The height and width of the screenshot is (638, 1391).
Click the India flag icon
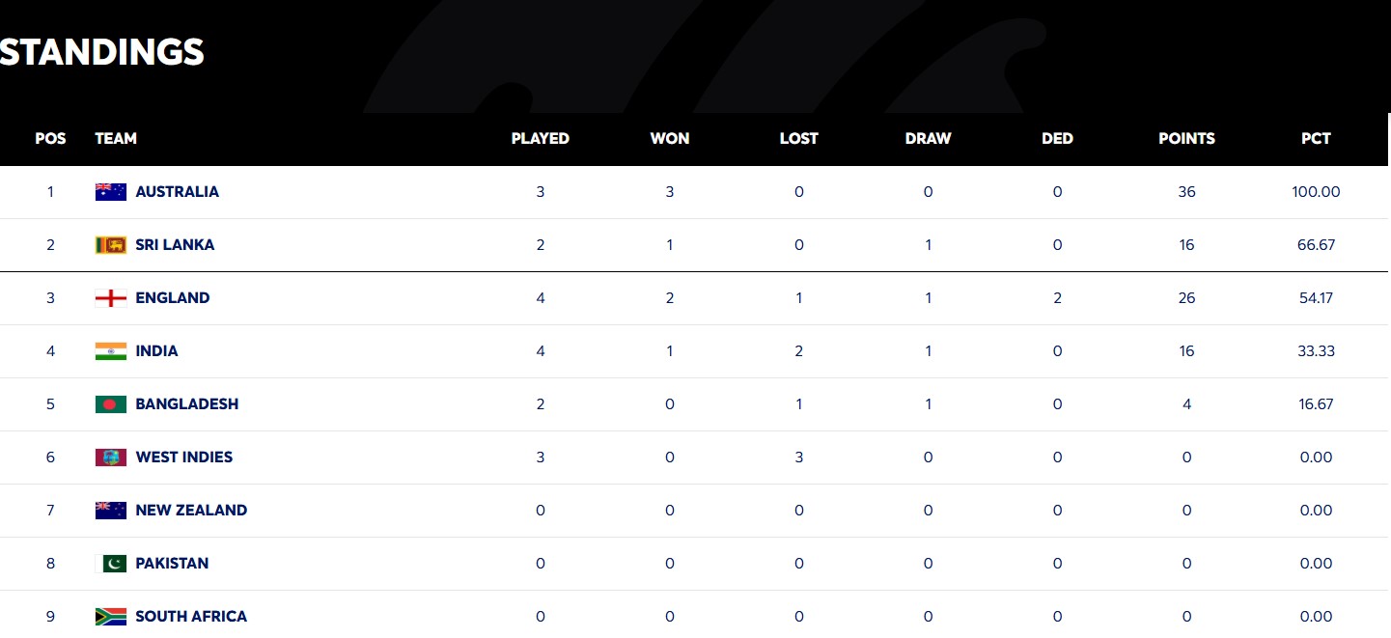coord(111,351)
